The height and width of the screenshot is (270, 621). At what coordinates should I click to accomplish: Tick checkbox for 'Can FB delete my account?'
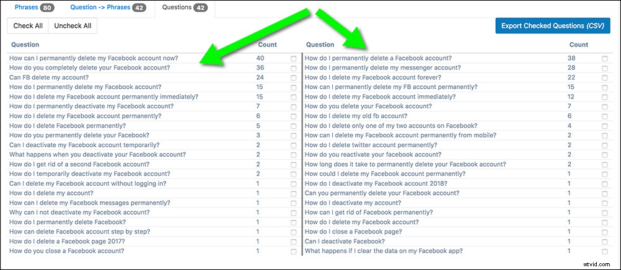tap(294, 77)
